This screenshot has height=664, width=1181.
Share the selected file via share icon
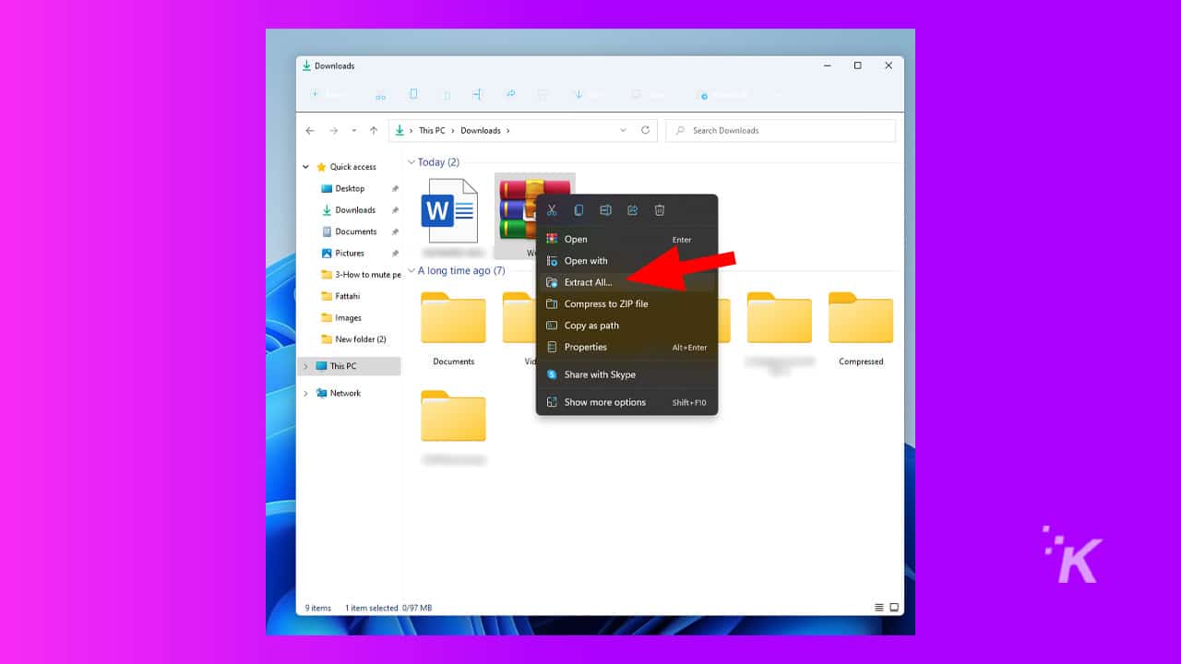pyautogui.click(x=632, y=209)
